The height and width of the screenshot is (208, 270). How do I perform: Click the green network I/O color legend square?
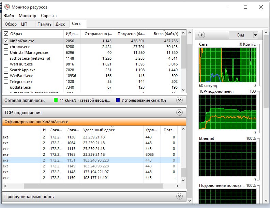(56, 100)
